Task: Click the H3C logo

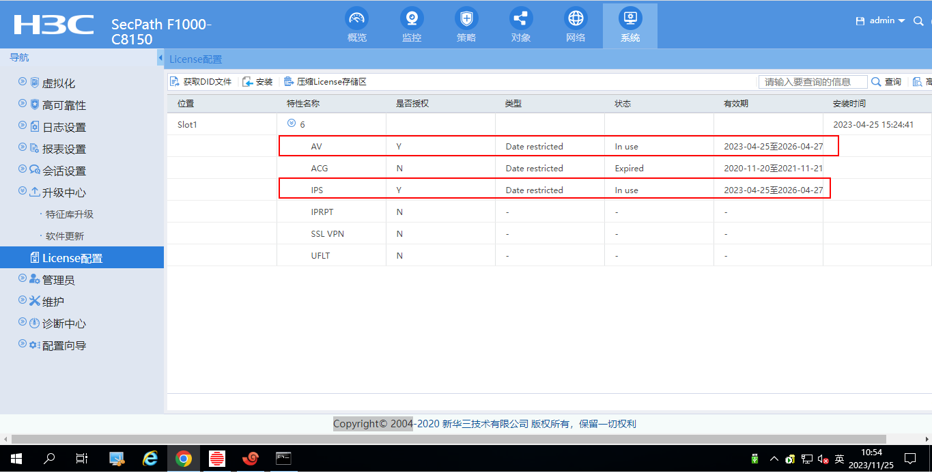Action: (x=54, y=25)
